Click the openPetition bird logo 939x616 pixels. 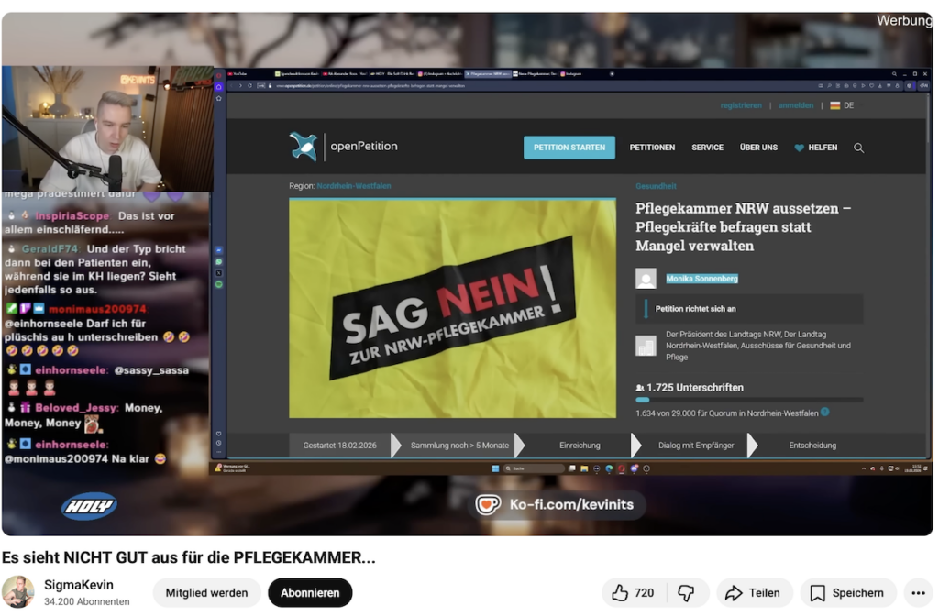tap(304, 147)
